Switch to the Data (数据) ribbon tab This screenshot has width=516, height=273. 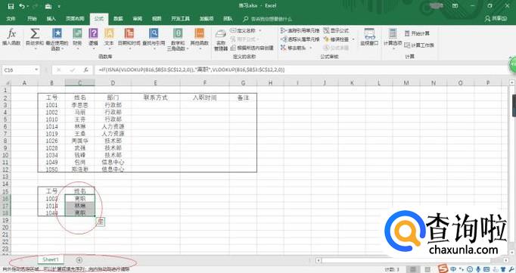[118, 19]
